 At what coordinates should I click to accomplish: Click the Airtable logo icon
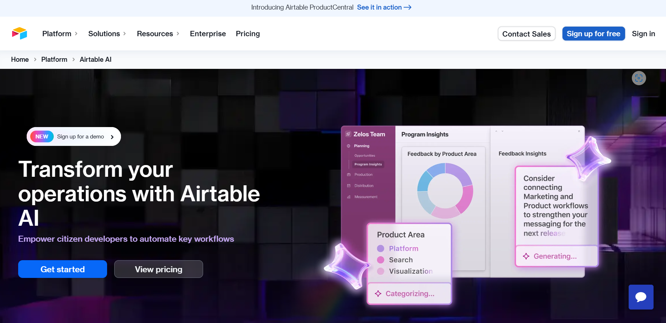[19, 33]
